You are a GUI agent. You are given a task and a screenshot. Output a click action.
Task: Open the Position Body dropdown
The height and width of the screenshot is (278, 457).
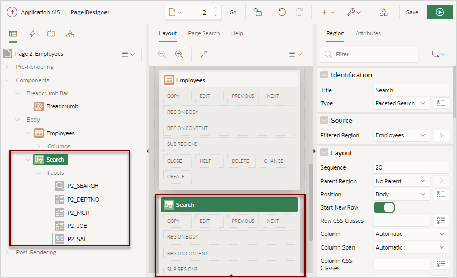tap(402, 194)
